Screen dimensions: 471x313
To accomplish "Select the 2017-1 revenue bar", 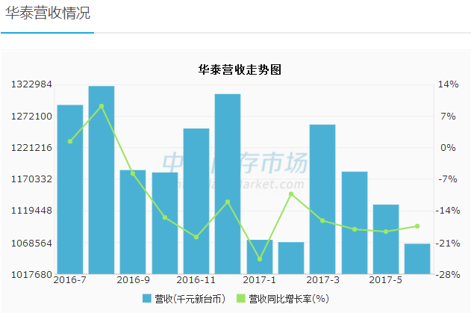I will coord(260,257).
